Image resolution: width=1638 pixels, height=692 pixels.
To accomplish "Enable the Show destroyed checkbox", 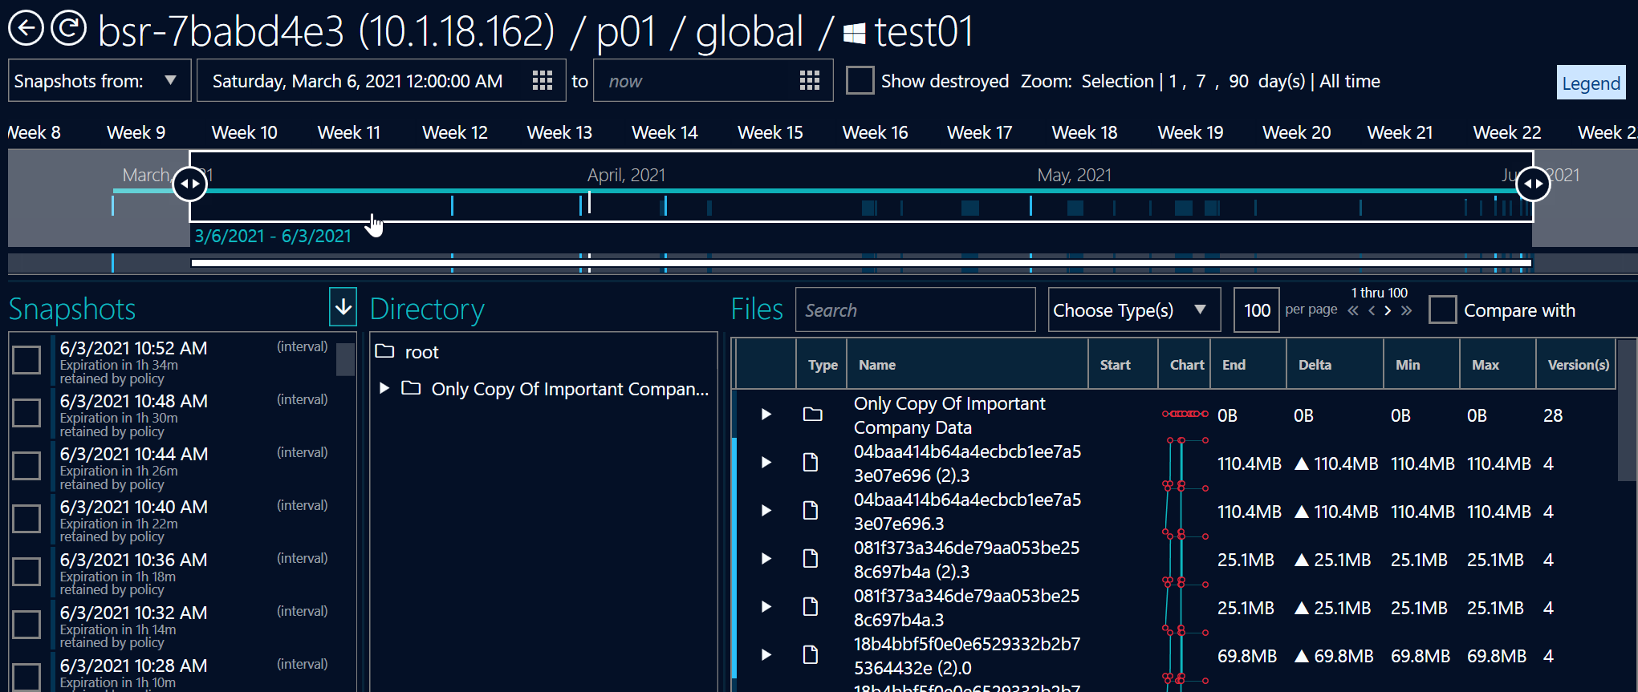I will click(x=860, y=81).
